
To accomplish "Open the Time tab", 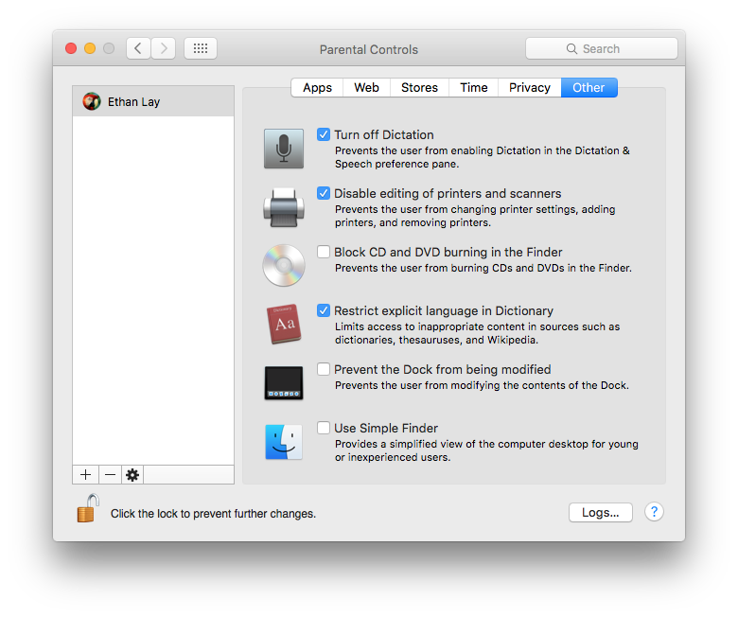I will [473, 87].
